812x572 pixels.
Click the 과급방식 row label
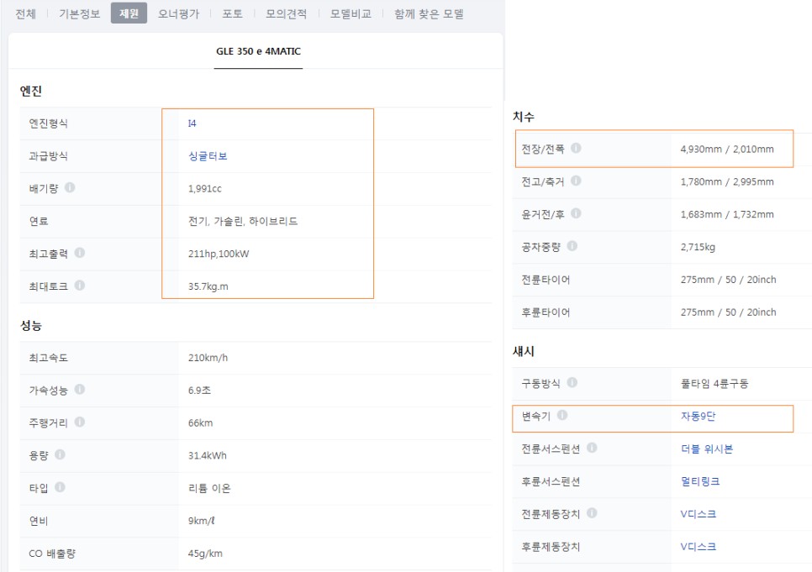pos(48,156)
